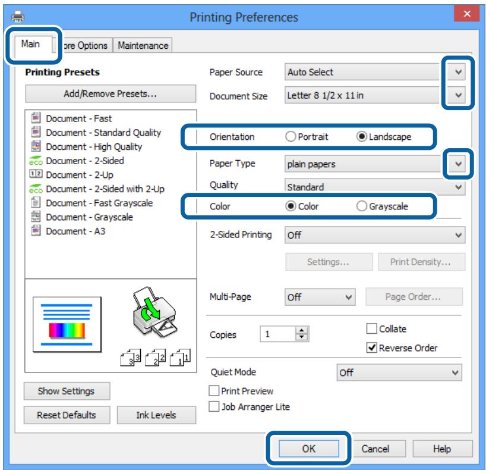The width and height of the screenshot is (486, 470).
Task: Select the Document - Fast preset
Action: [79, 118]
